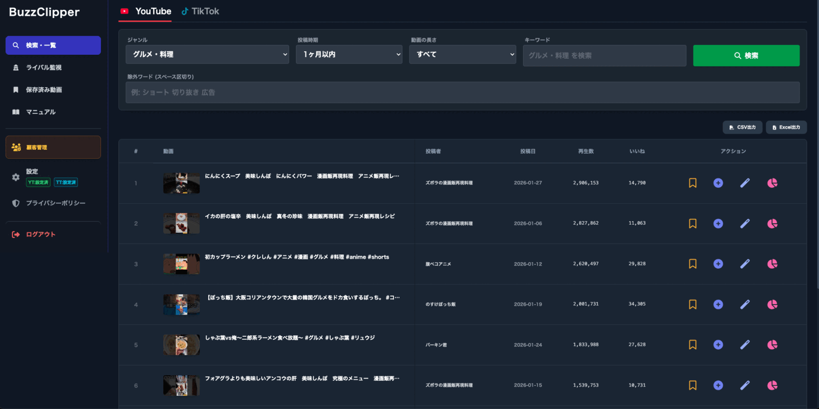Export results with the Excel出力 button
The image size is (819, 409).
point(786,127)
